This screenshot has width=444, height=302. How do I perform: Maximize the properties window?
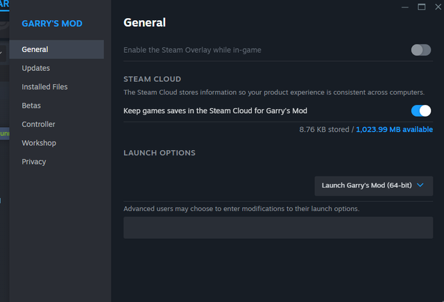click(421, 7)
